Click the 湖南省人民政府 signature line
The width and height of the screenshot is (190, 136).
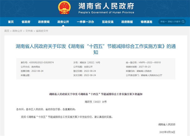[167, 125]
